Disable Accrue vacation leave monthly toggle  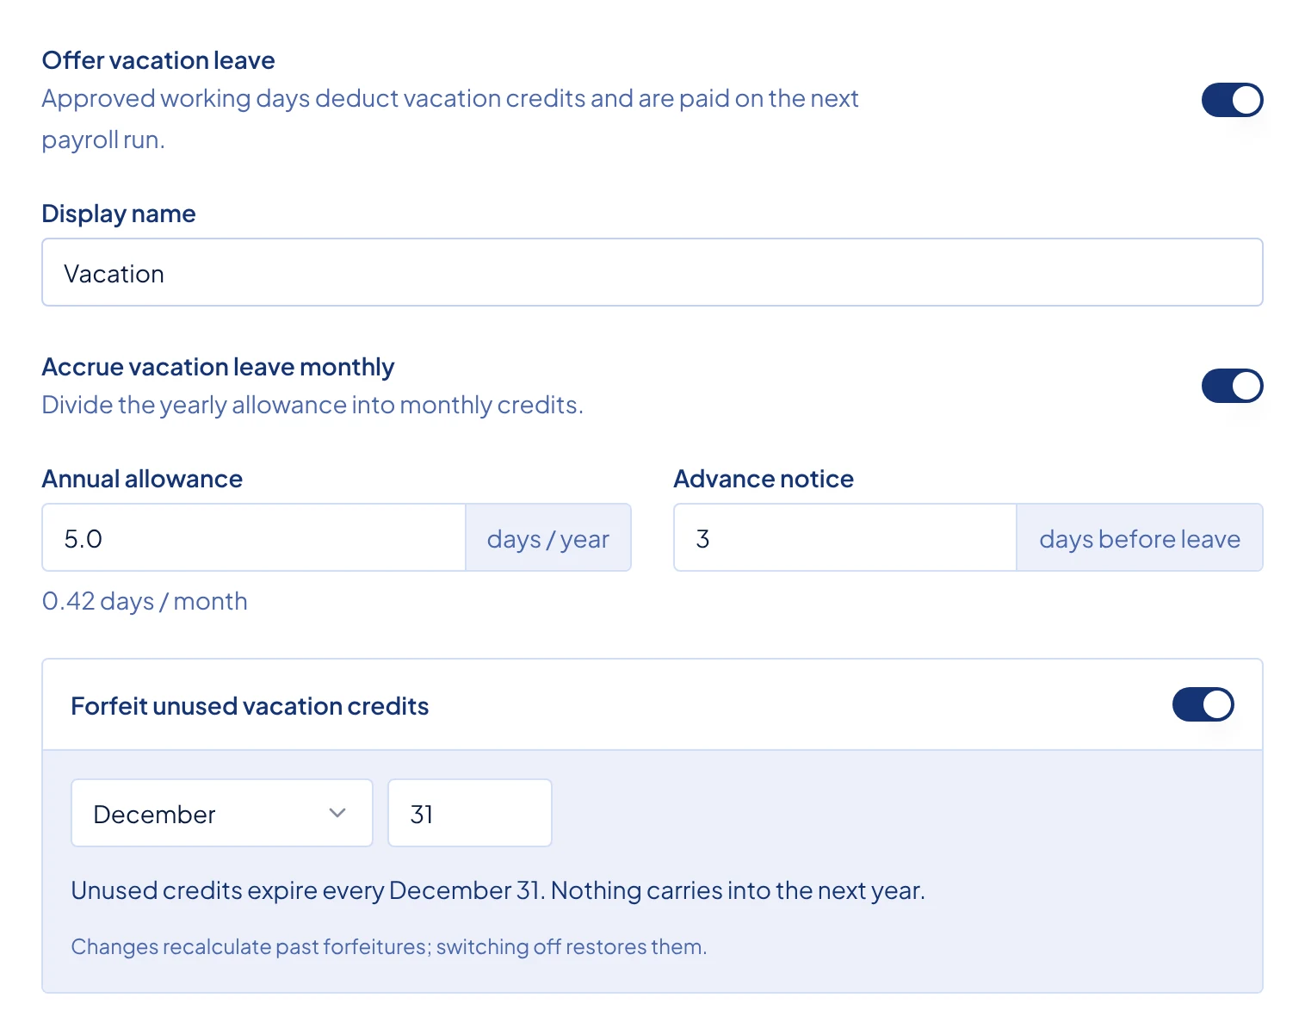(1232, 386)
